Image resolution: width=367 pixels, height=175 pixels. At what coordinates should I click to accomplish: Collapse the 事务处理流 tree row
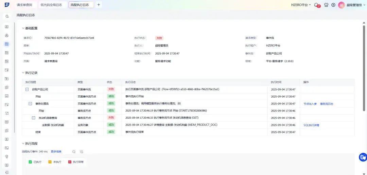[x=30, y=103]
